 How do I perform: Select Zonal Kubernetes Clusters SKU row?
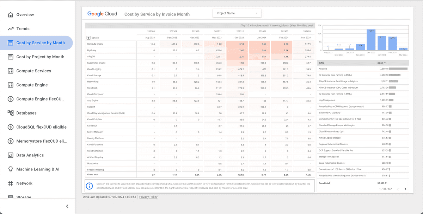pyautogui.click(x=363, y=163)
